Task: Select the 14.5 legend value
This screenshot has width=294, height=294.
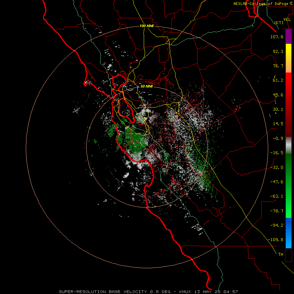Action: click(278, 124)
